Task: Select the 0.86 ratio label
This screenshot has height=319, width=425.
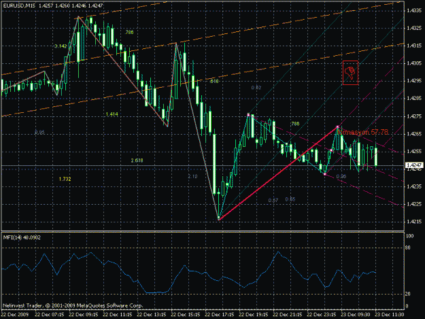Action: click(x=341, y=176)
